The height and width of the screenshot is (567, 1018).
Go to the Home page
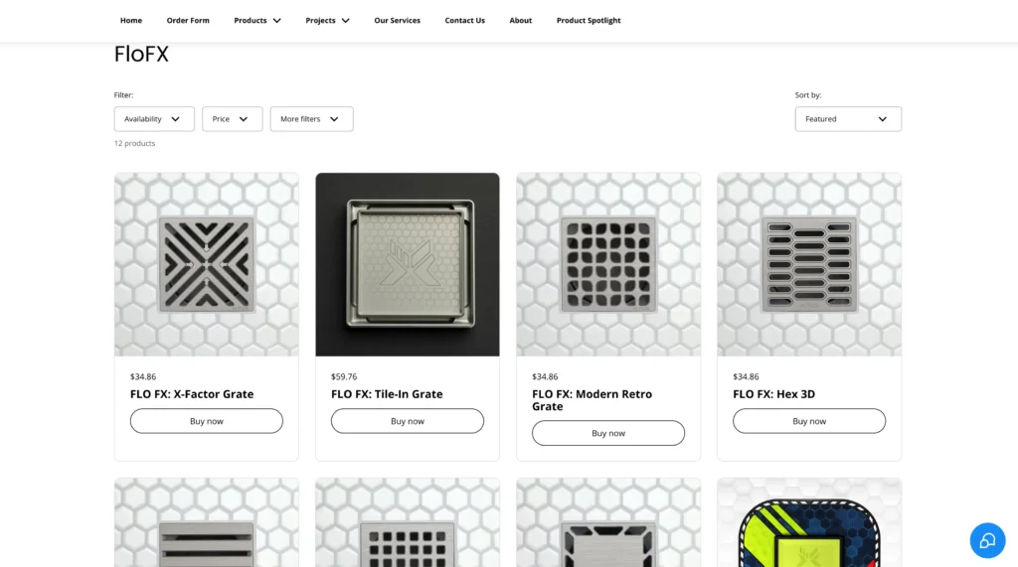pos(131,20)
